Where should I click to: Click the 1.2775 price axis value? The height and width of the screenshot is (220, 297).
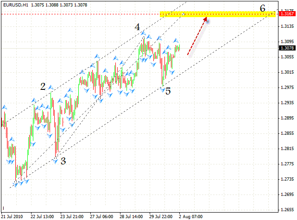point(287,164)
